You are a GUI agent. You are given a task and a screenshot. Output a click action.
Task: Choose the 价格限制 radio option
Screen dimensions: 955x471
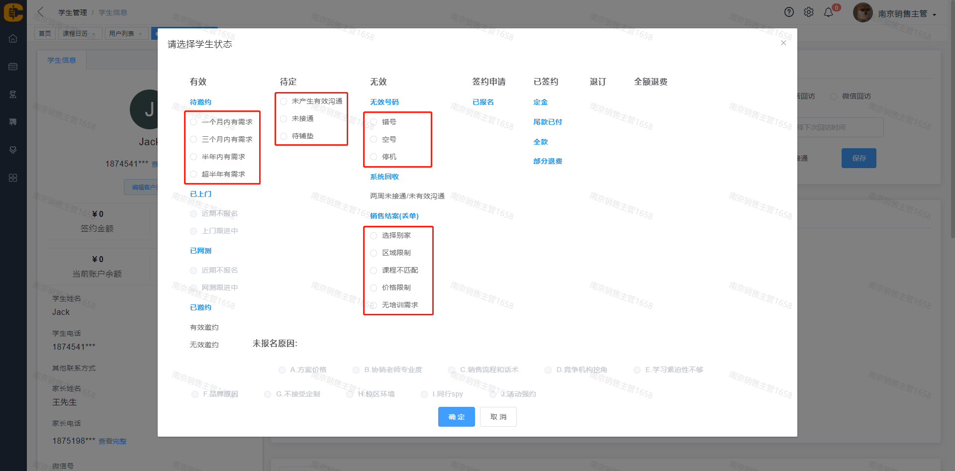pos(374,287)
